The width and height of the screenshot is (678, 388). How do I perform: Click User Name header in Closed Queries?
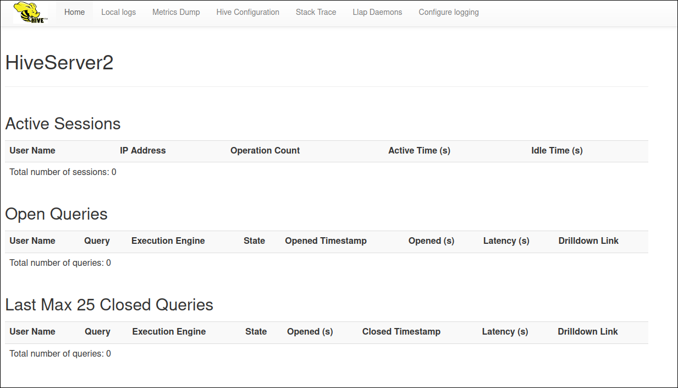point(32,332)
